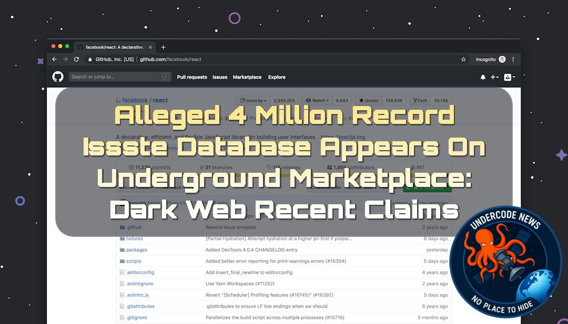
Task: Open the Watch dropdown button
Action: [317, 100]
